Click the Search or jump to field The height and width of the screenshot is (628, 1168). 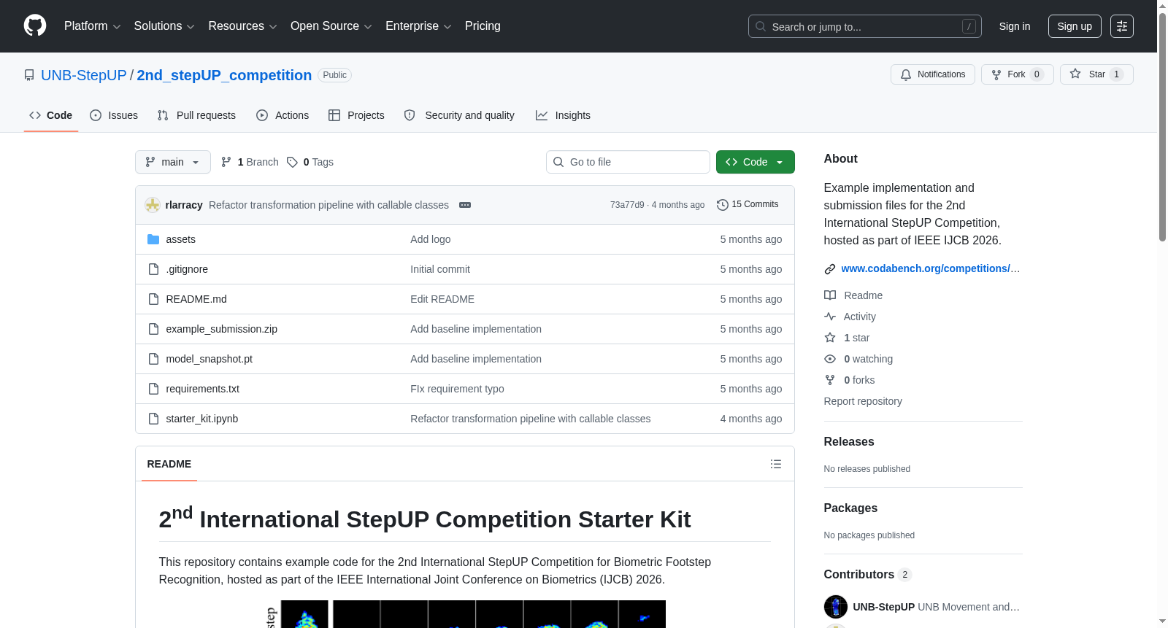[865, 26]
